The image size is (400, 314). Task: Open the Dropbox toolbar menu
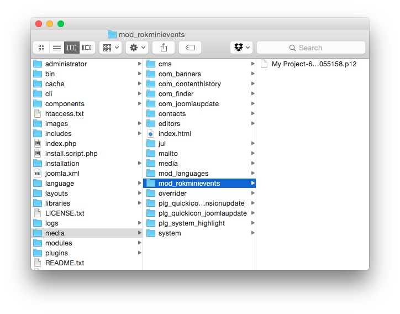pos(241,48)
